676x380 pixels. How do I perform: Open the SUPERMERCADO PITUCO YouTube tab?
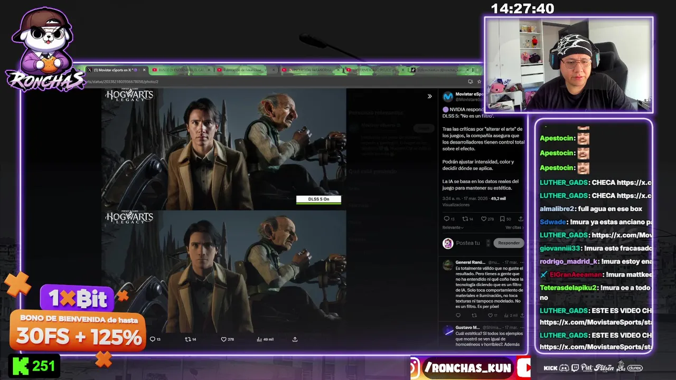click(374, 70)
